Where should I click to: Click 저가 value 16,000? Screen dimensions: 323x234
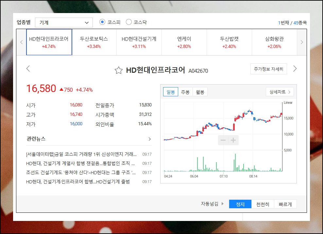point(76,124)
